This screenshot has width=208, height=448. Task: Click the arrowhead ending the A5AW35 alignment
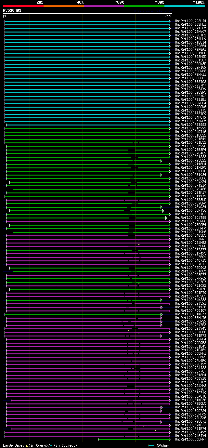click(x=170, y=64)
